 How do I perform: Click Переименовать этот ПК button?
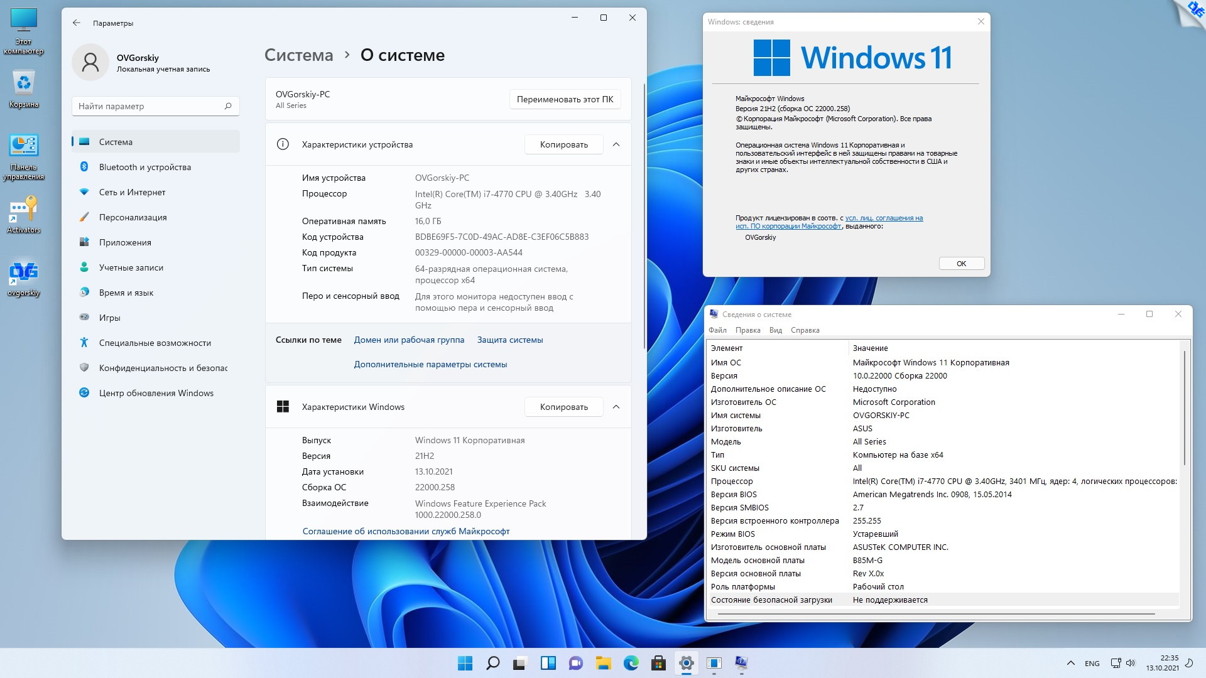565,99
